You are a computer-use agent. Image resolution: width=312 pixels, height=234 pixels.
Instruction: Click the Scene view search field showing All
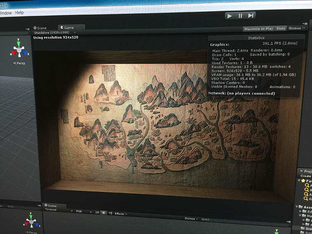tap(205, 220)
